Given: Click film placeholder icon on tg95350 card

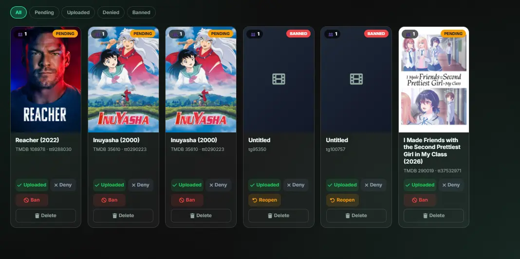Looking at the screenshot, I should (279, 79).
